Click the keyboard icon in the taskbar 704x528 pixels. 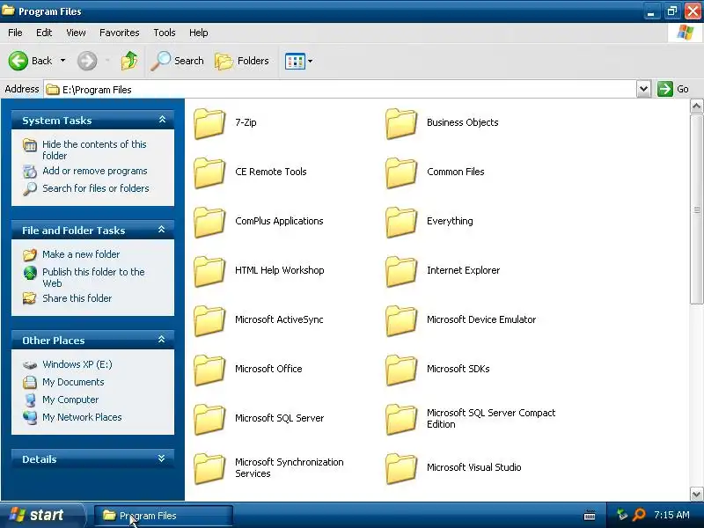(590, 516)
